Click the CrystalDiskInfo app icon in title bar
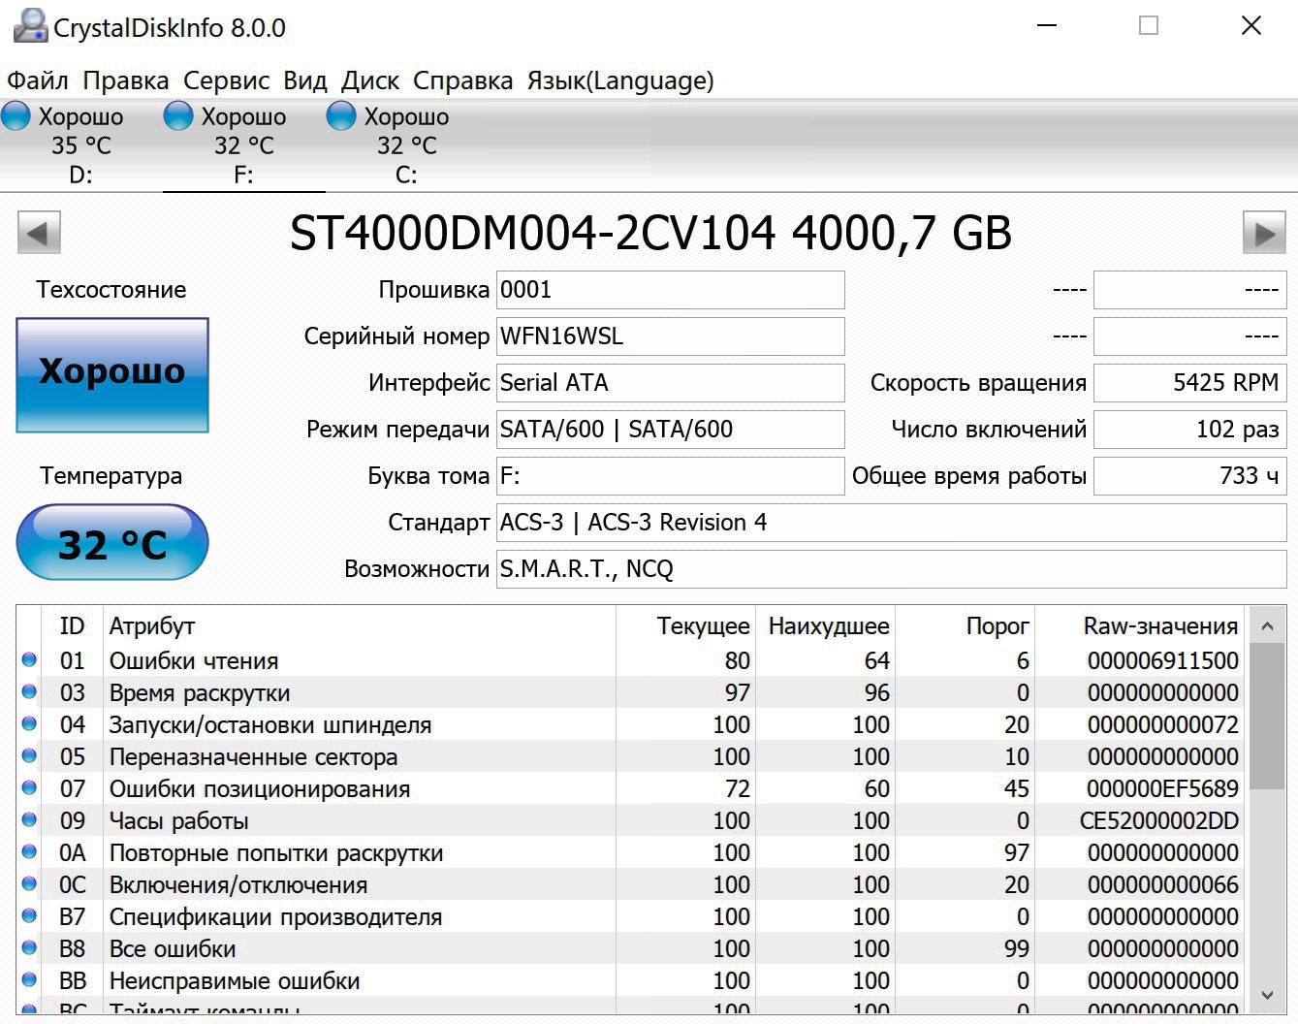The width and height of the screenshot is (1298, 1024). (31, 26)
